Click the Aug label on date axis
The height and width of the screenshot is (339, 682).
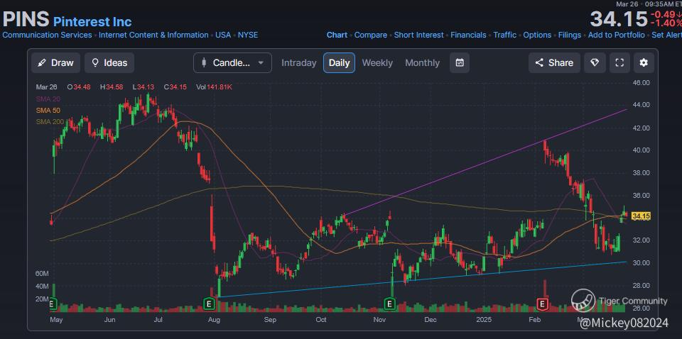point(214,320)
